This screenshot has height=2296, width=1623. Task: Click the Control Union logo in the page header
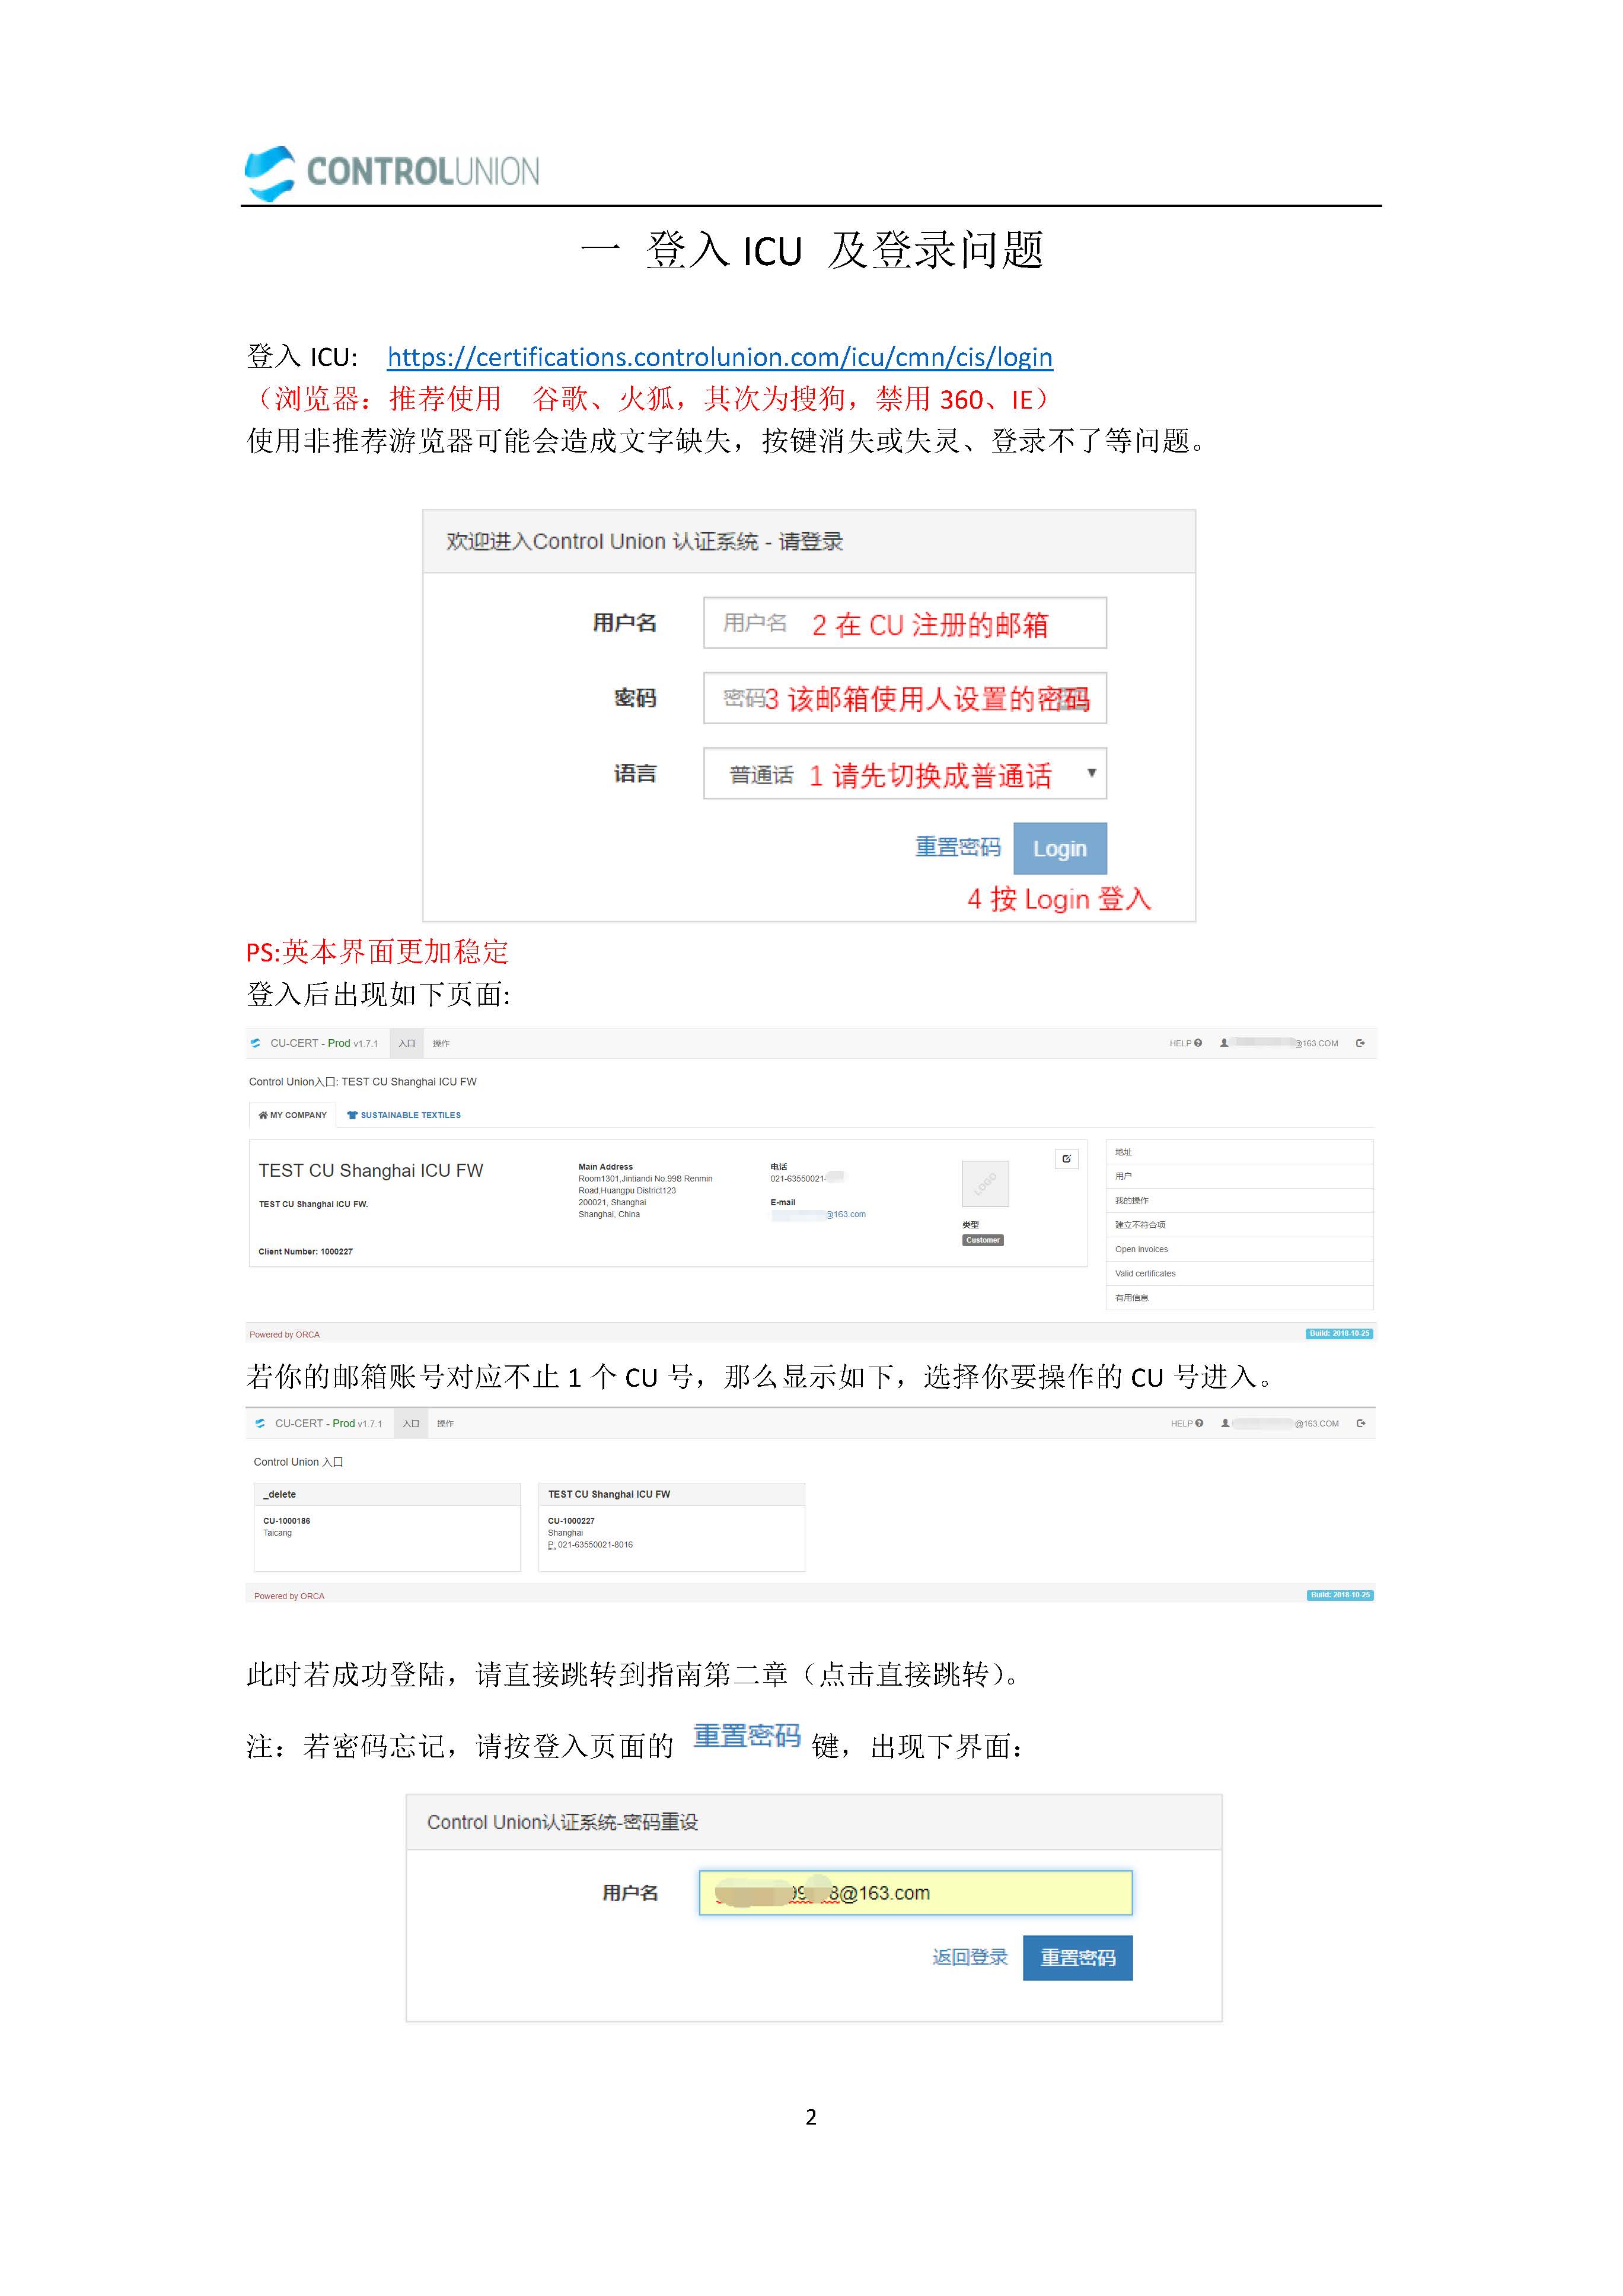point(392,173)
